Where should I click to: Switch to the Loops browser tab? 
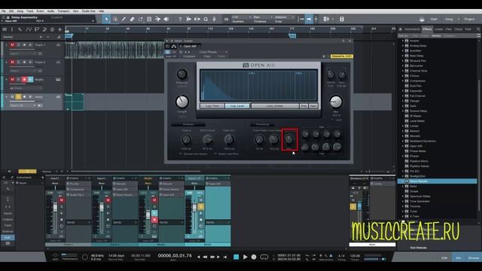click(x=438, y=29)
